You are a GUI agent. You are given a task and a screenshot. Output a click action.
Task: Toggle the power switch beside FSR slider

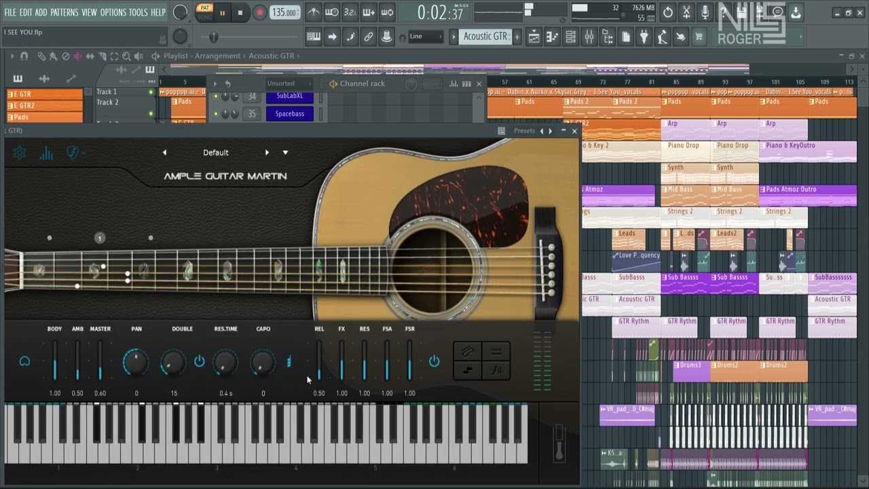click(x=434, y=361)
